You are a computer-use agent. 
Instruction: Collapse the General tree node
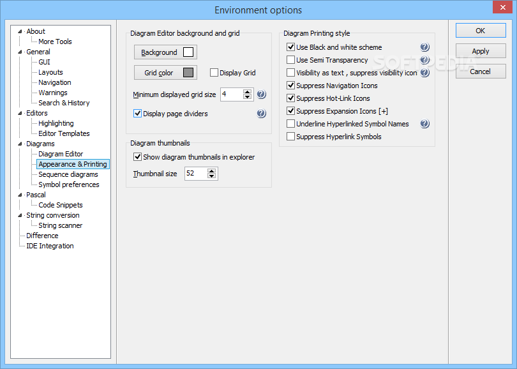pyautogui.click(x=20, y=52)
